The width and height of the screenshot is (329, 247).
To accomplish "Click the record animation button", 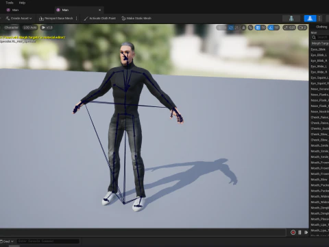I will click(293, 233).
